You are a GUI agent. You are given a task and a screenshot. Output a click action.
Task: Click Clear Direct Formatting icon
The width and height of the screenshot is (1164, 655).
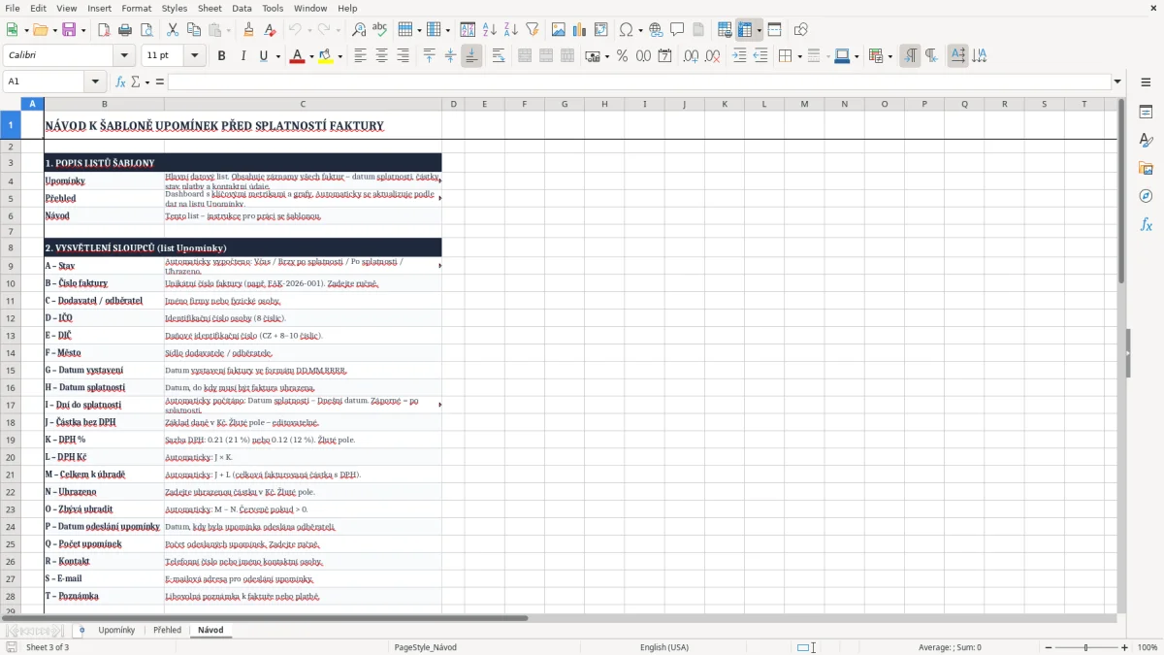tap(270, 30)
